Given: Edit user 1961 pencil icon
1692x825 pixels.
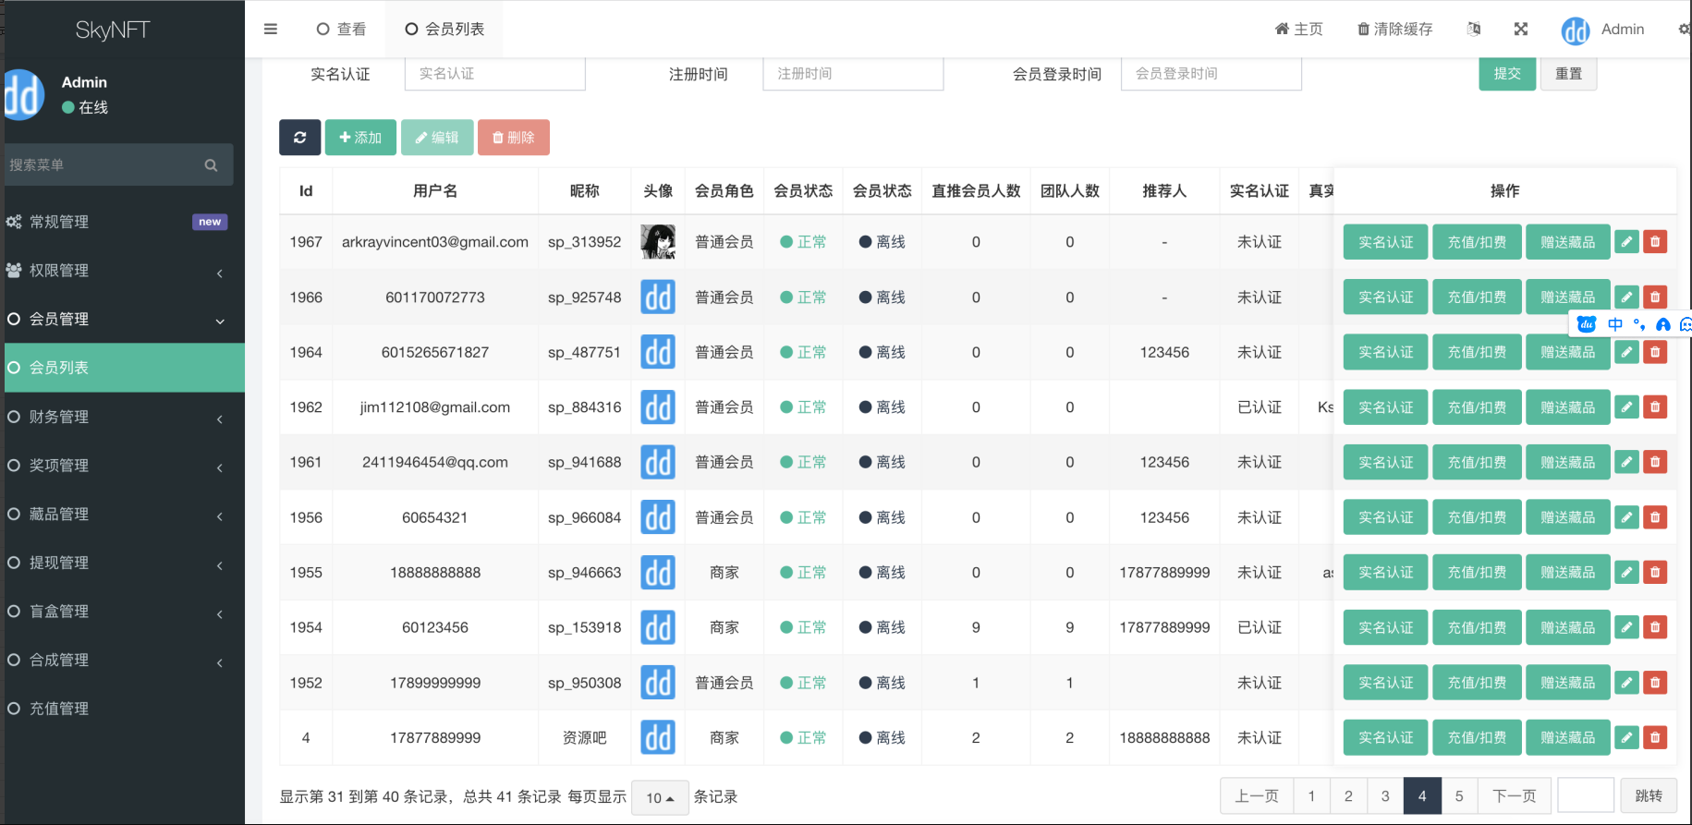Looking at the screenshot, I should pyautogui.click(x=1627, y=462).
